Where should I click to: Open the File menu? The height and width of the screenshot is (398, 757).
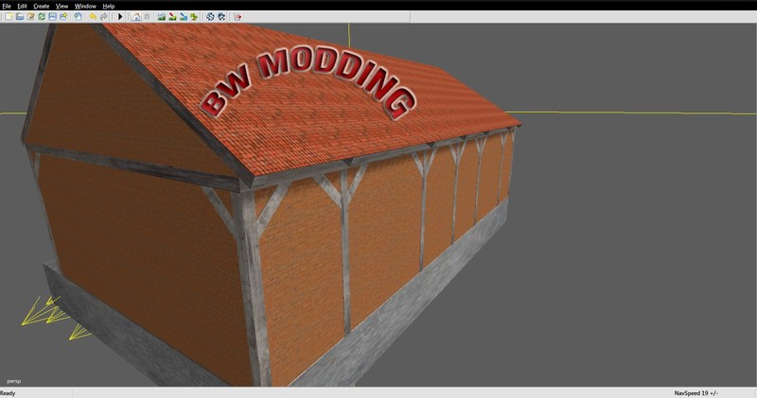point(7,6)
